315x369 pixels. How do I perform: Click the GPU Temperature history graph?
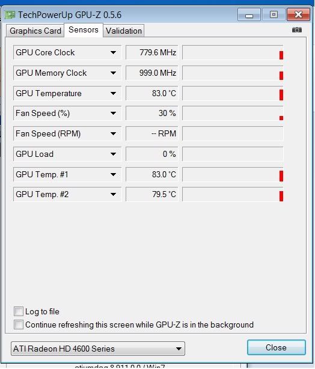click(x=233, y=93)
